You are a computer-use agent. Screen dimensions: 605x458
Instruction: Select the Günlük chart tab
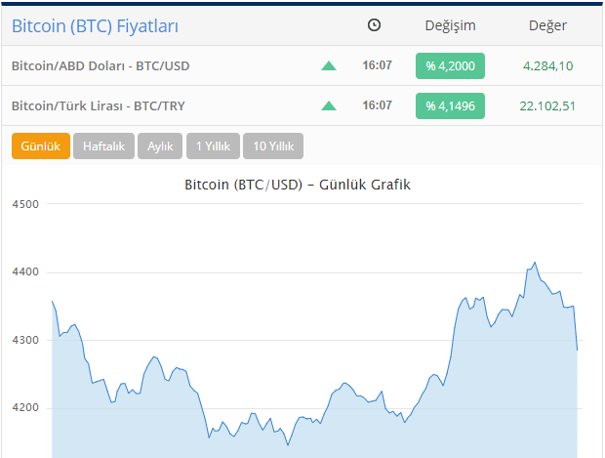pyautogui.click(x=41, y=146)
